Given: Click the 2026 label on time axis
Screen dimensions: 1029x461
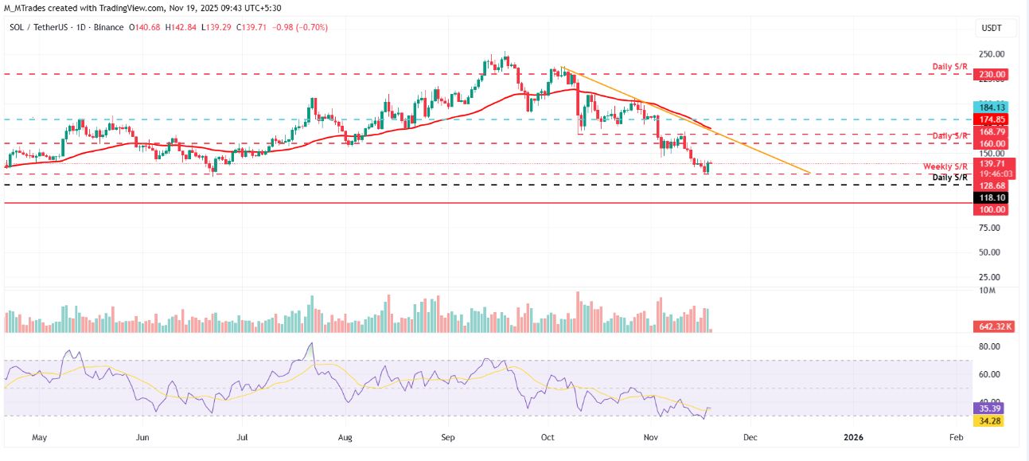Looking at the screenshot, I should click(x=852, y=437).
